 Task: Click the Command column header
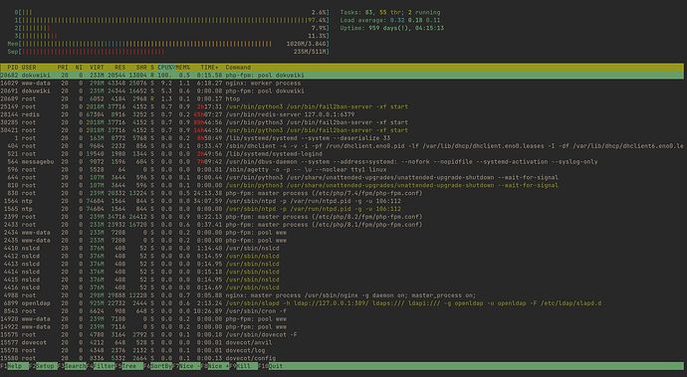[x=238, y=68]
